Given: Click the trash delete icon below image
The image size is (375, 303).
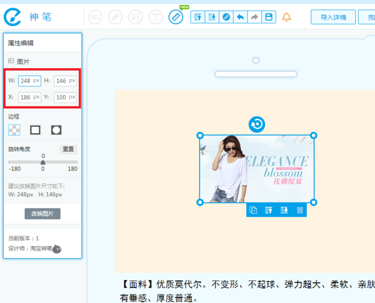Looking at the screenshot, I should pyautogui.click(x=300, y=210).
